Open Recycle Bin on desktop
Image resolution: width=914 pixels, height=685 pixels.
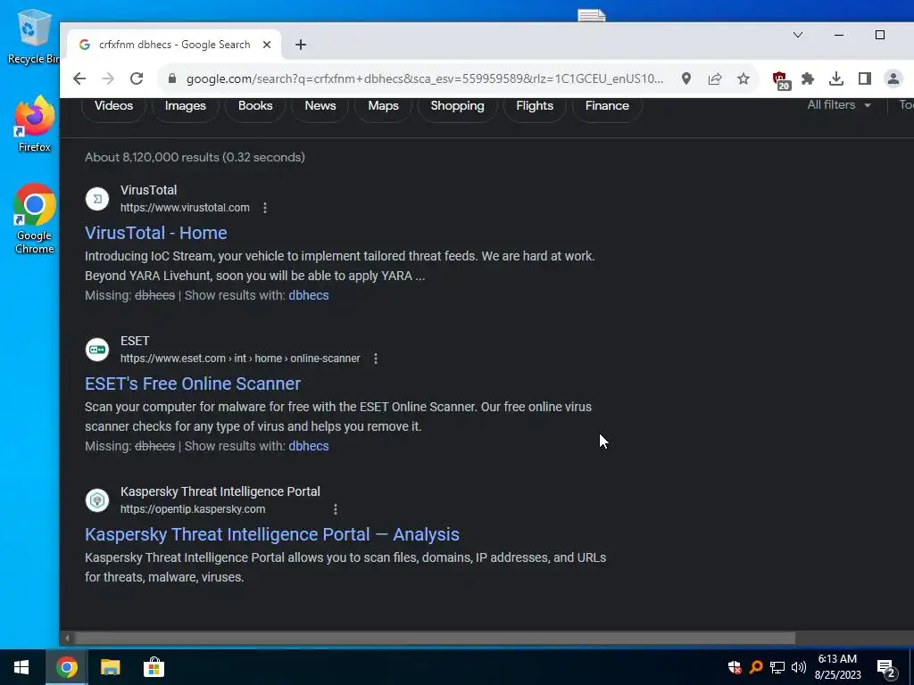[x=32, y=37]
